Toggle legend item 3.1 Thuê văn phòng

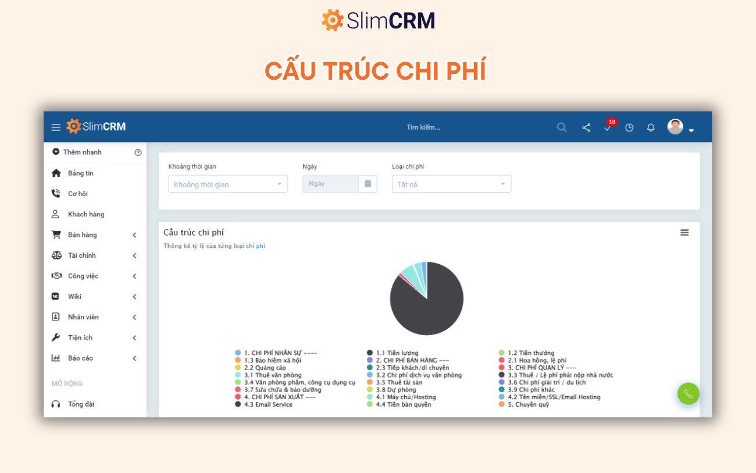tap(268, 375)
